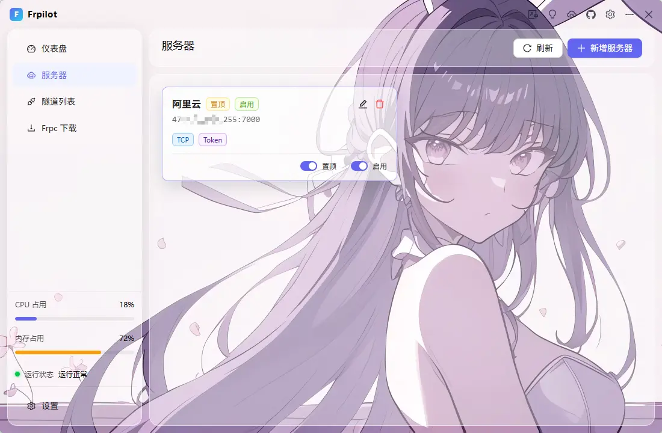
Task: Open settings gear in the title bar
Action: (610, 14)
